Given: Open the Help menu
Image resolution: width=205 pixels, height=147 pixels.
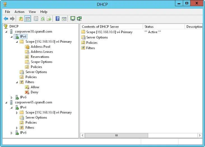Looking at the screenshot, I should pyautogui.click(x=44, y=12).
